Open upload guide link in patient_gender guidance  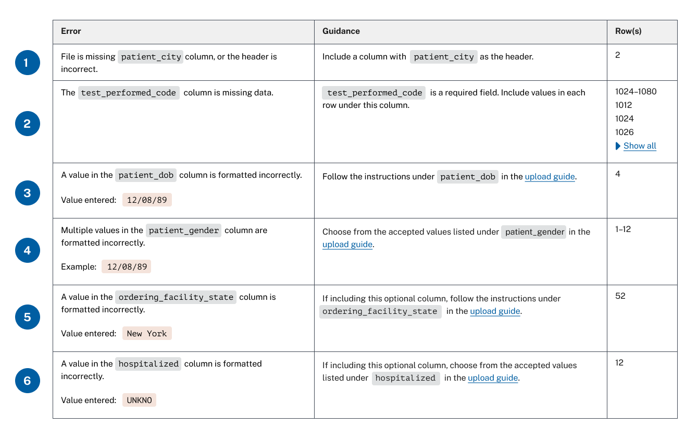click(347, 245)
